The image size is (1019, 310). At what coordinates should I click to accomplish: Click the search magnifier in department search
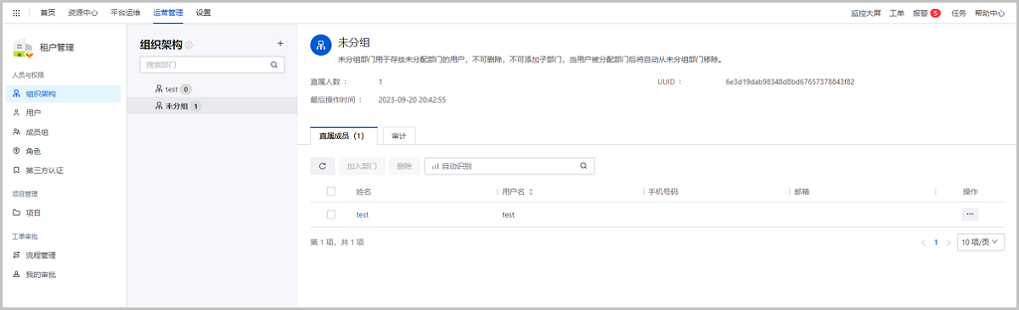(x=273, y=64)
